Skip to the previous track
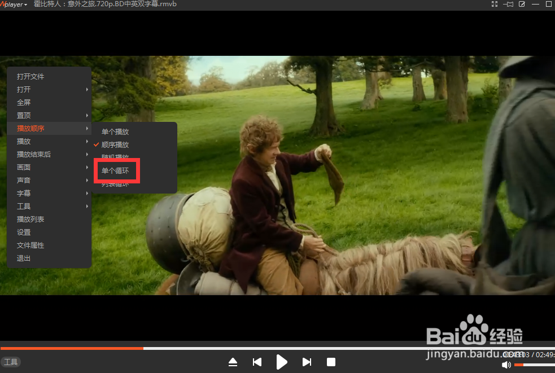 (x=257, y=362)
